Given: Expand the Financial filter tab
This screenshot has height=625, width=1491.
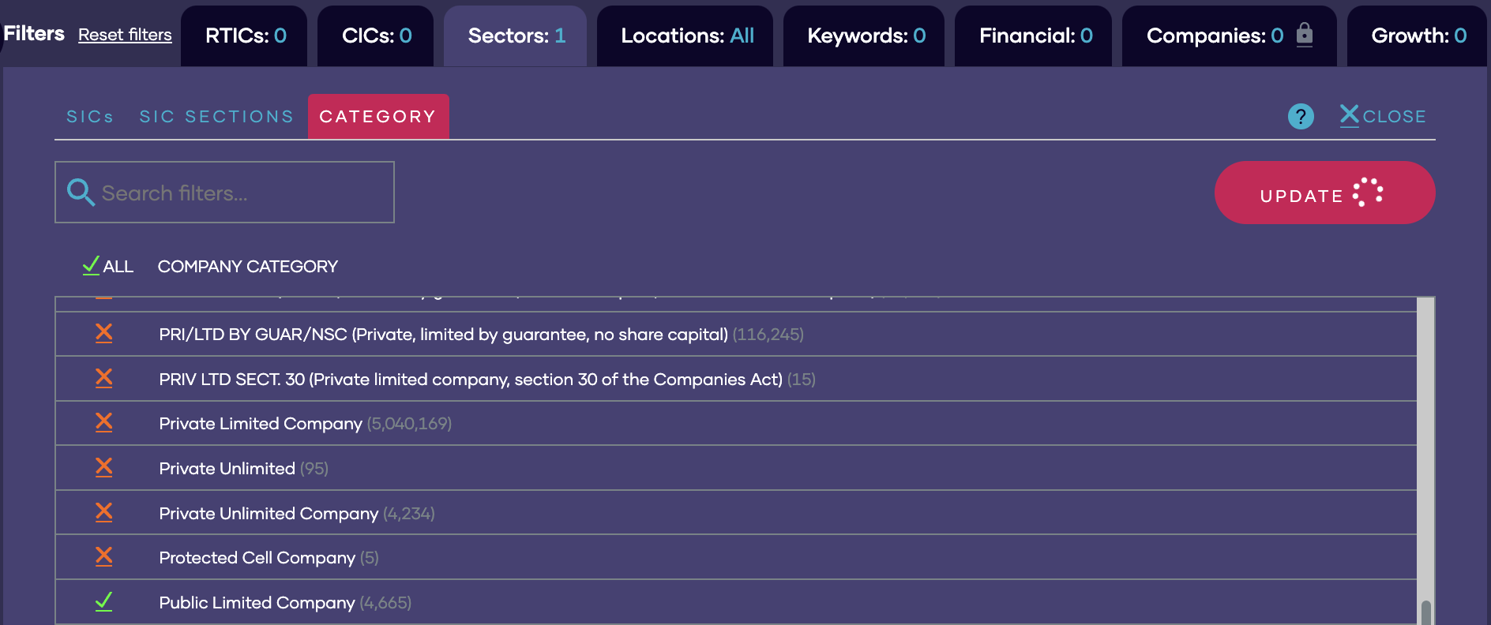Looking at the screenshot, I should [x=1034, y=36].
